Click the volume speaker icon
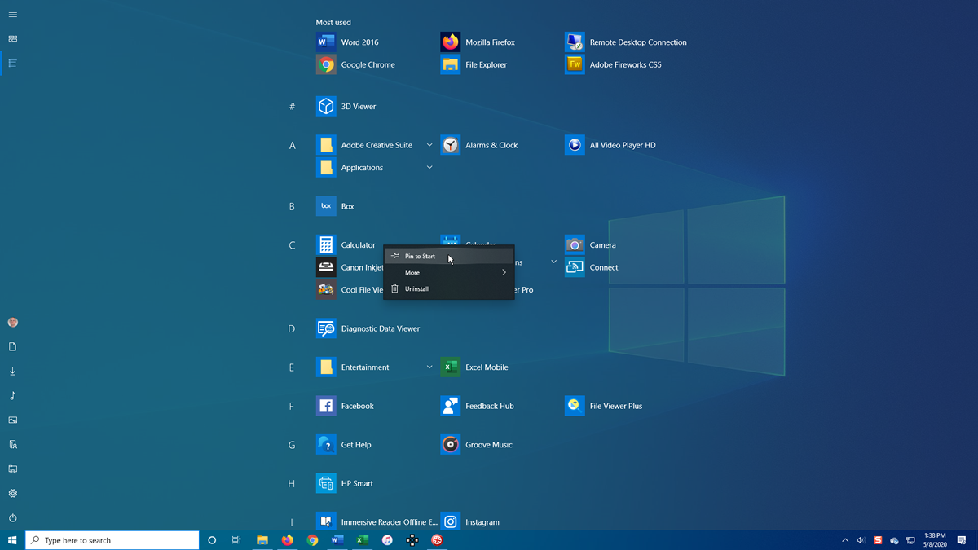This screenshot has height=550, width=978. 861,540
